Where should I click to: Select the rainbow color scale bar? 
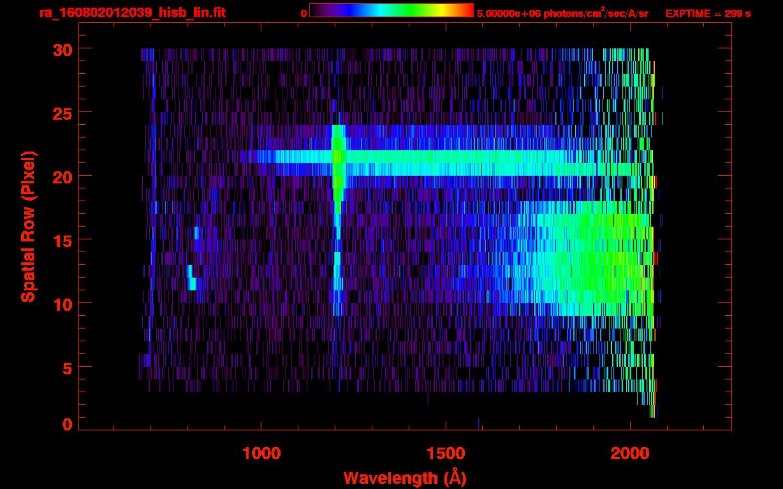click(391, 11)
